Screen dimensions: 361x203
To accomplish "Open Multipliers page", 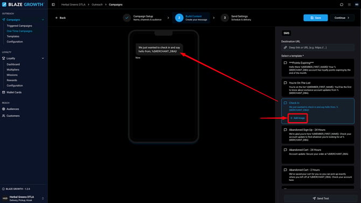I will [x=13, y=70].
